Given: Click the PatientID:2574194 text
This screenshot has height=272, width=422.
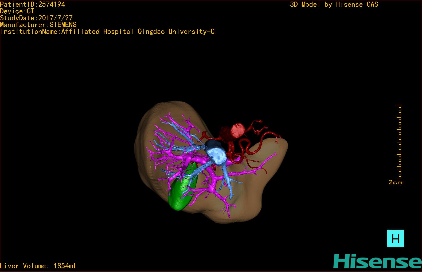Looking at the screenshot, I should coord(33,4).
